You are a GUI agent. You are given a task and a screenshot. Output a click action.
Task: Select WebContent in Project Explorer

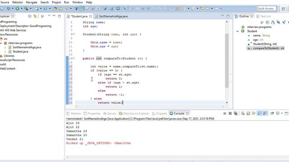(8, 68)
